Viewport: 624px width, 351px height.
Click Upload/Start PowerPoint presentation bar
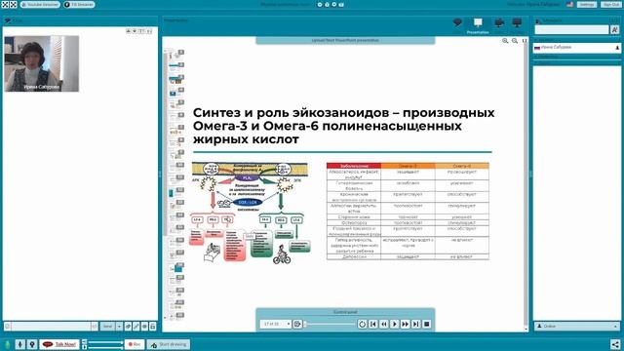(345, 40)
